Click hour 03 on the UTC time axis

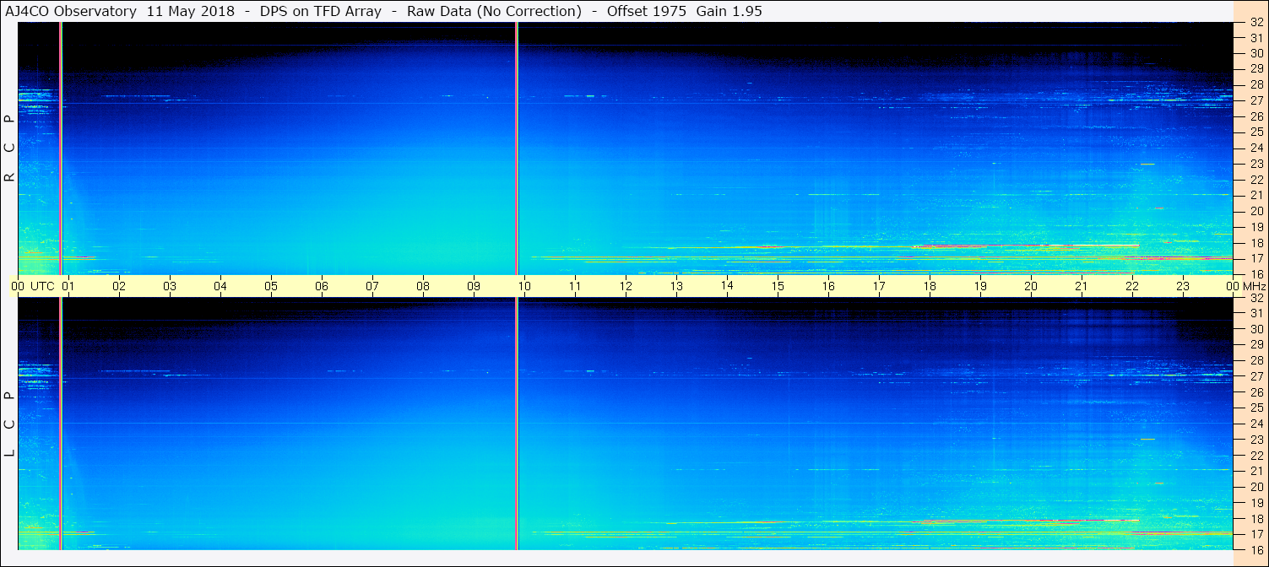tap(170, 286)
